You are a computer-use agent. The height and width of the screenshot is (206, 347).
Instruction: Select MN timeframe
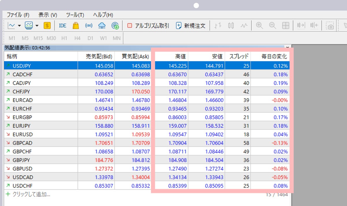click(117, 38)
